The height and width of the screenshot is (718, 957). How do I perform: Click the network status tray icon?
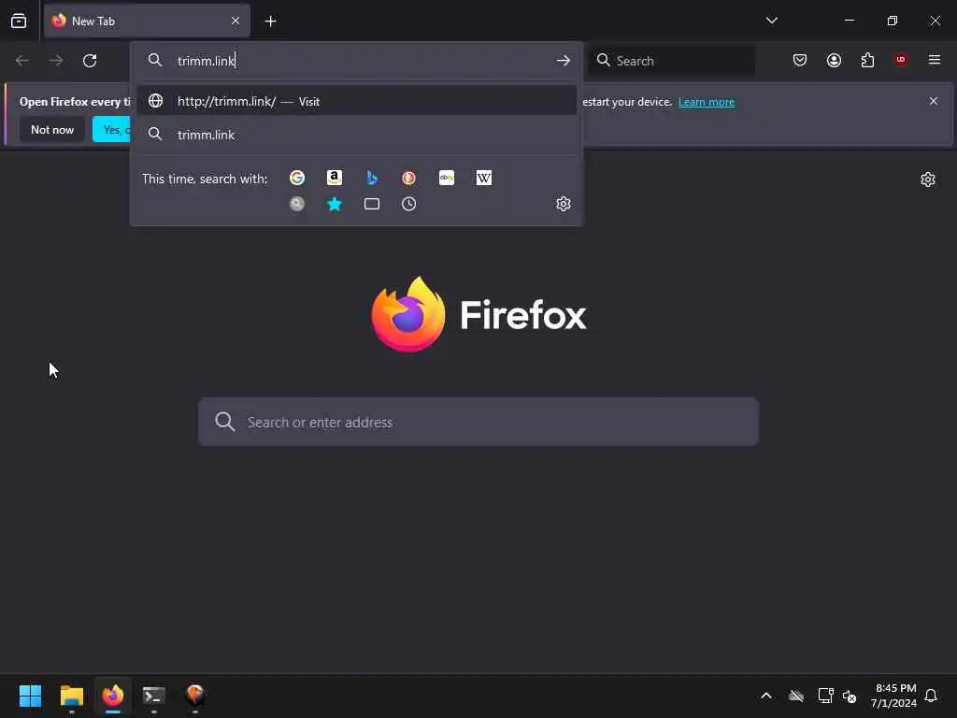tap(826, 696)
